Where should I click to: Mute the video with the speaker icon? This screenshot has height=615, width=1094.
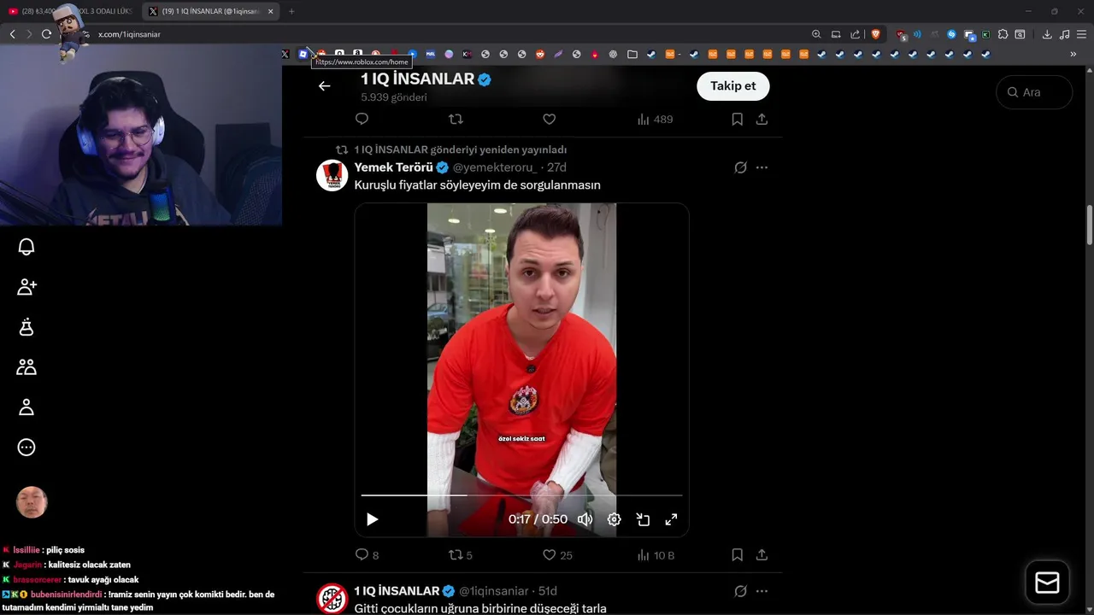point(585,519)
